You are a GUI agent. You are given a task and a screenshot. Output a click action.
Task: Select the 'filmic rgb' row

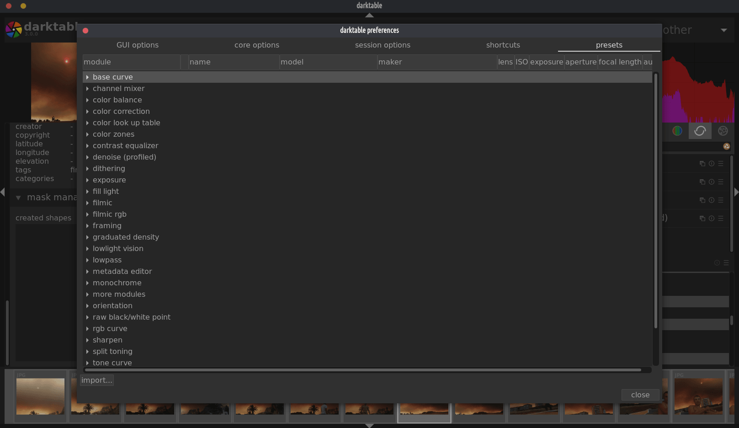pos(368,214)
